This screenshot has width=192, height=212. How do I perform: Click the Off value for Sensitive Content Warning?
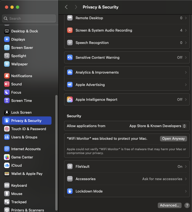coord(180,58)
